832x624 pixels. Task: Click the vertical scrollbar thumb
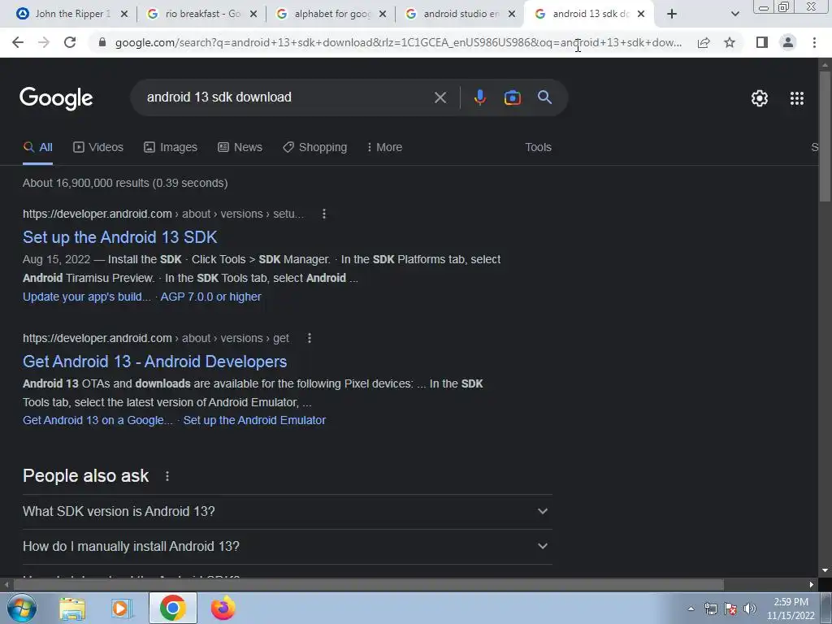(825, 136)
